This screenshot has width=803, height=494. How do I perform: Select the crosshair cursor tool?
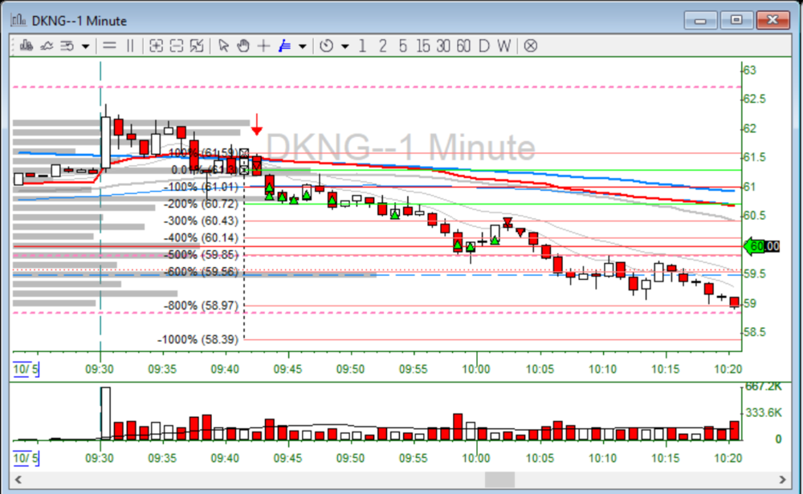pyautogui.click(x=263, y=46)
